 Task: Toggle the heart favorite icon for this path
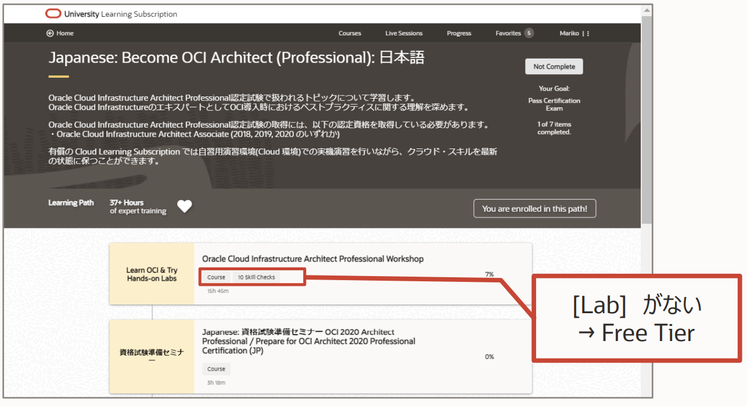tap(185, 206)
